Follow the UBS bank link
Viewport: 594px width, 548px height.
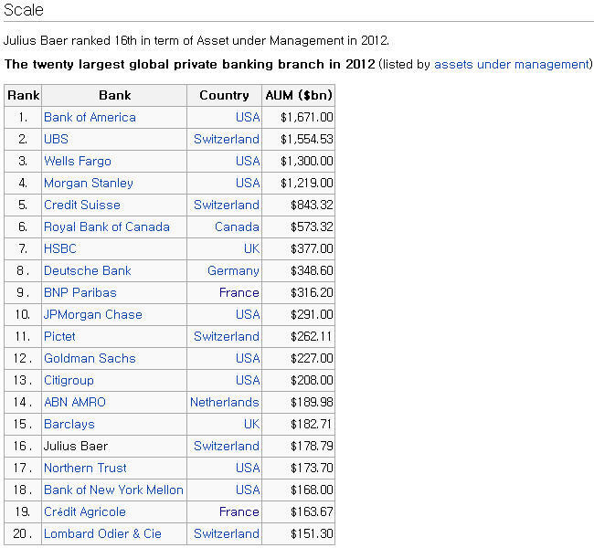point(56,140)
